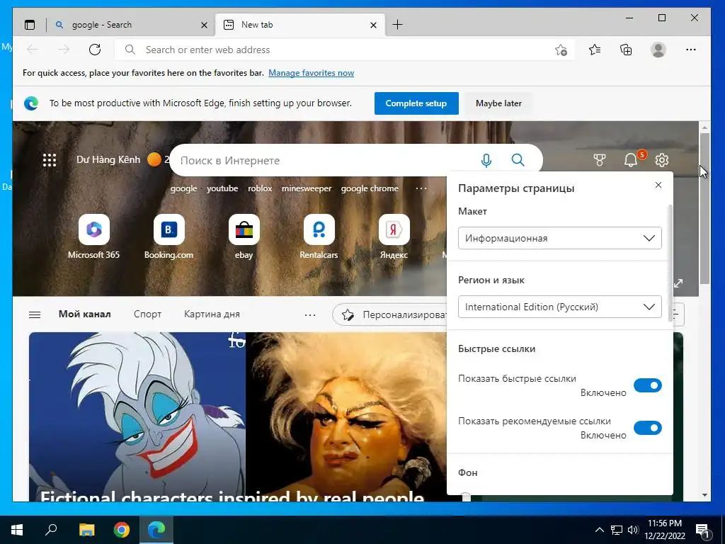Open the Collections icon
Viewport: 725px width, 544px height.
click(x=626, y=50)
